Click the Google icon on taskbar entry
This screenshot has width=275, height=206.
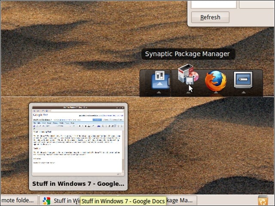click(46, 201)
